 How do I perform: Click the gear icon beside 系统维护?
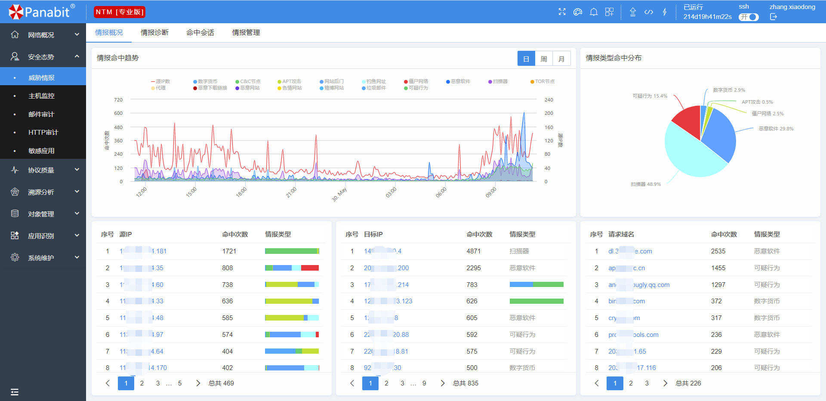click(15, 257)
